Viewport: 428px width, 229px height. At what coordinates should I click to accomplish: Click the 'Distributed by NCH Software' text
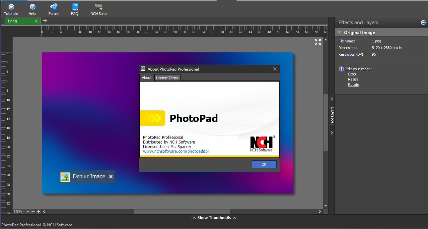click(169, 142)
